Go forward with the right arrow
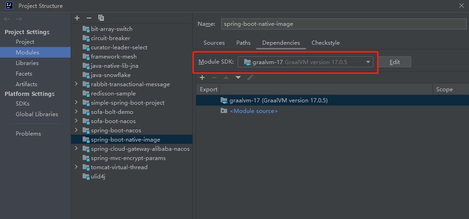Image resolution: width=469 pixels, height=219 pixels. [19, 19]
